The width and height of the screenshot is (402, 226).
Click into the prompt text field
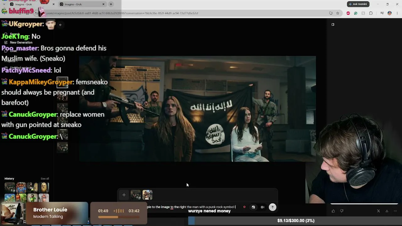click(191, 207)
